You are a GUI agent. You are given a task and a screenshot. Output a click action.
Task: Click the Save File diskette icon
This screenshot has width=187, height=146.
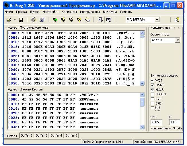[21, 20]
